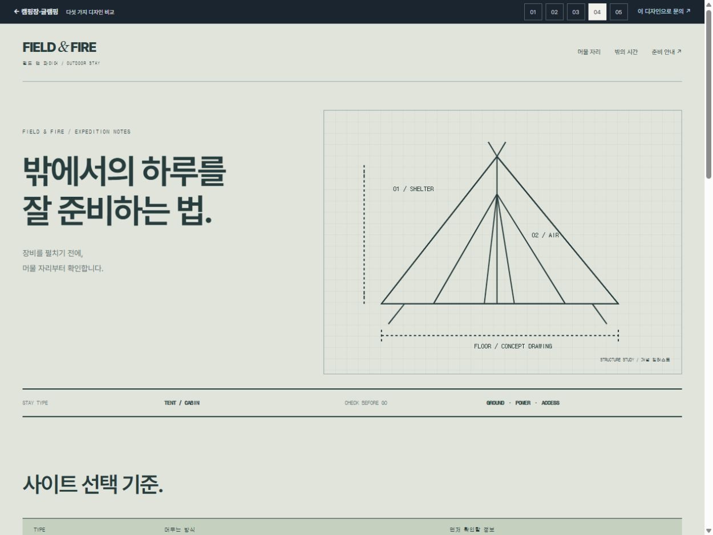Click the 먼저 확인할 정보 column header
The image size is (713, 535).
472,530
